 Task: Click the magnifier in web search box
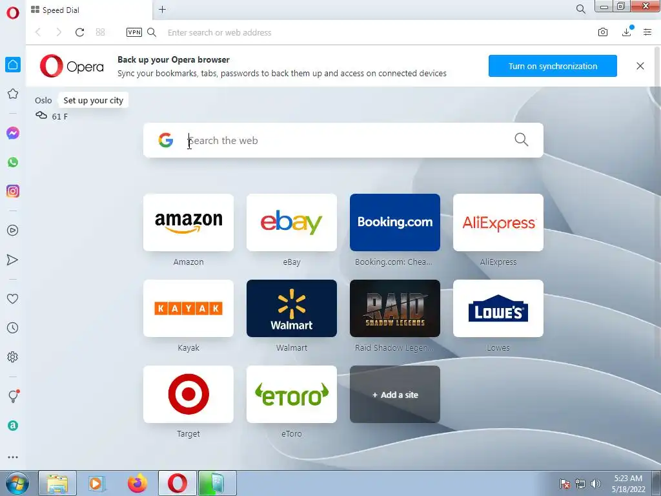point(521,139)
